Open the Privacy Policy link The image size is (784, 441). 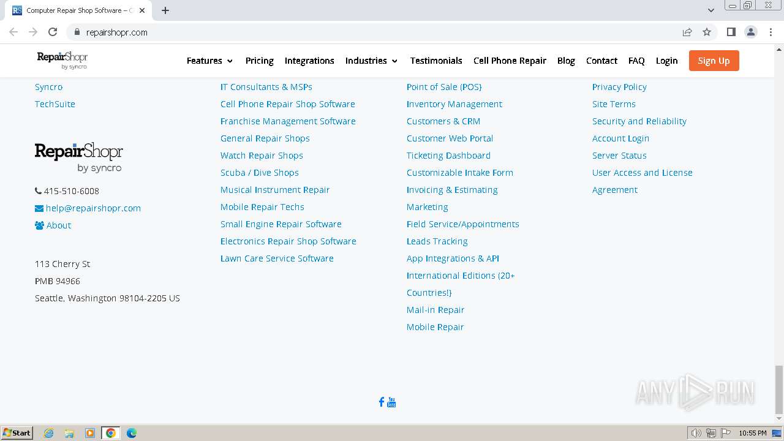point(619,87)
